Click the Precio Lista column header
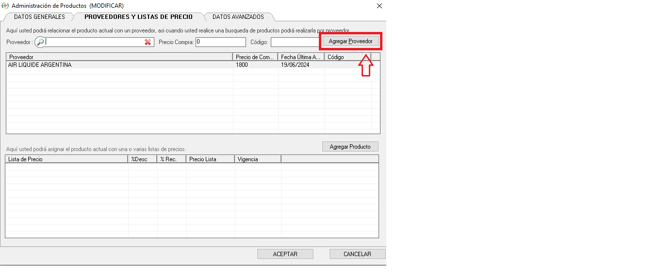Screen dimensions: 660x275 point(210,159)
